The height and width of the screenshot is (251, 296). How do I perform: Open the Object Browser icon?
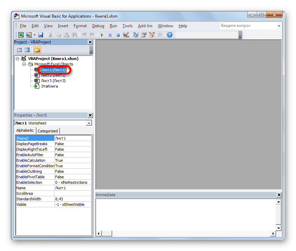tap(152, 34)
